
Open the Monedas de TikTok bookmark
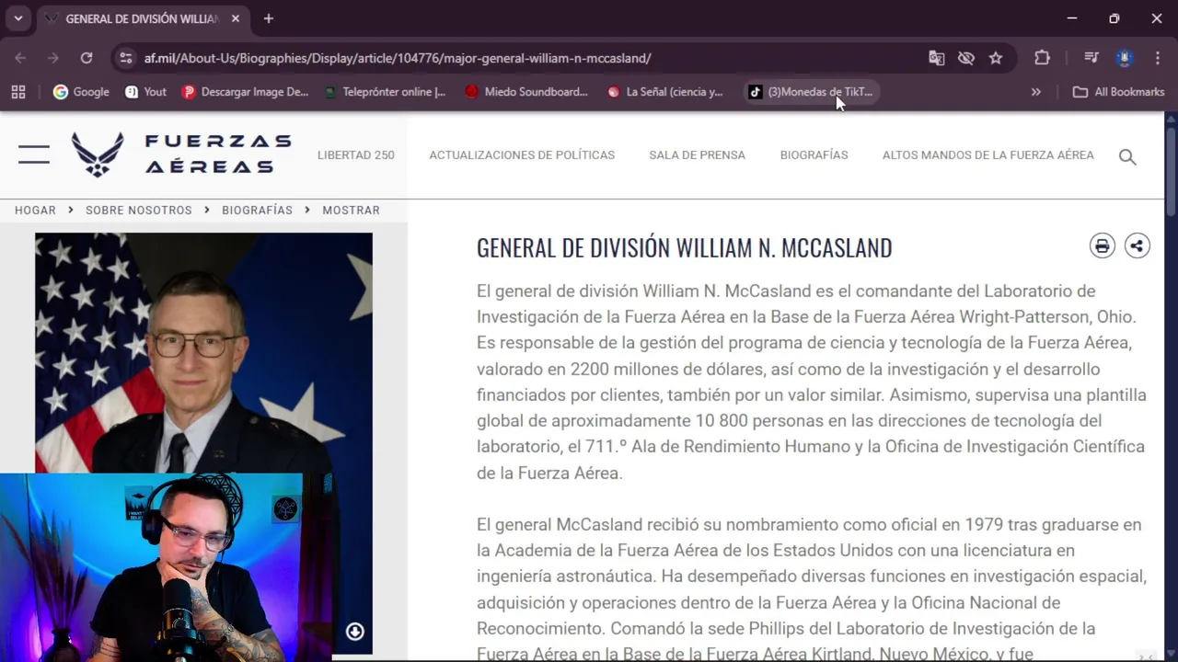810,92
